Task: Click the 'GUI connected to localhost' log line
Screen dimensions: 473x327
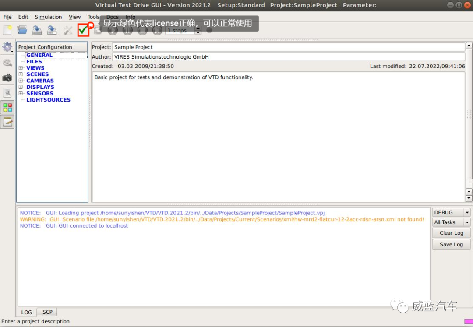Action: tap(74, 225)
